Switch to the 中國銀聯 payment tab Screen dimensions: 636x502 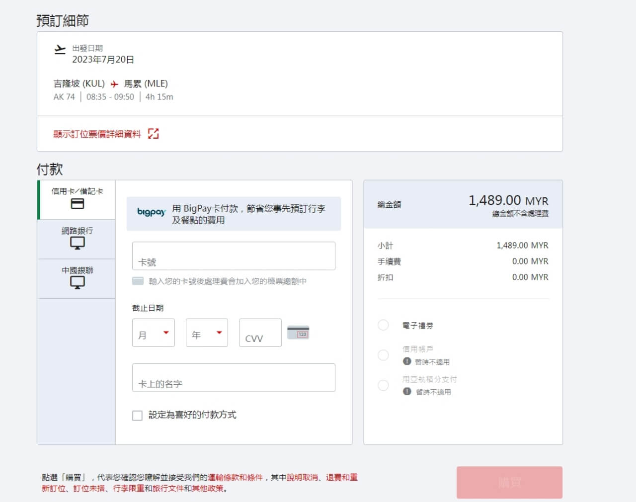click(77, 279)
